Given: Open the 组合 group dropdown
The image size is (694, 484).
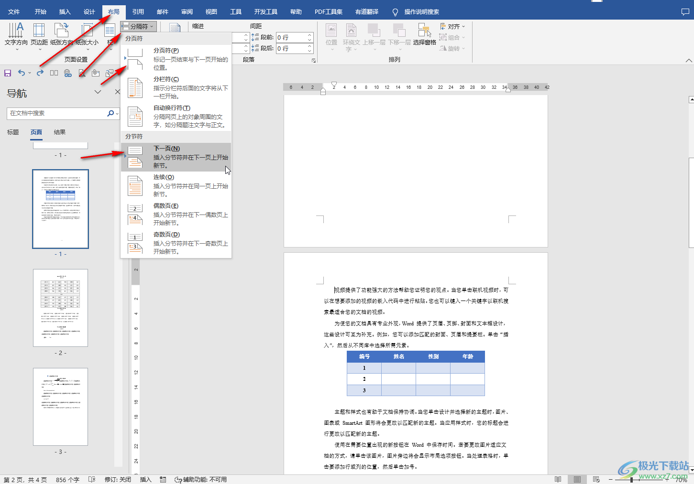Looking at the screenshot, I should pos(452,37).
